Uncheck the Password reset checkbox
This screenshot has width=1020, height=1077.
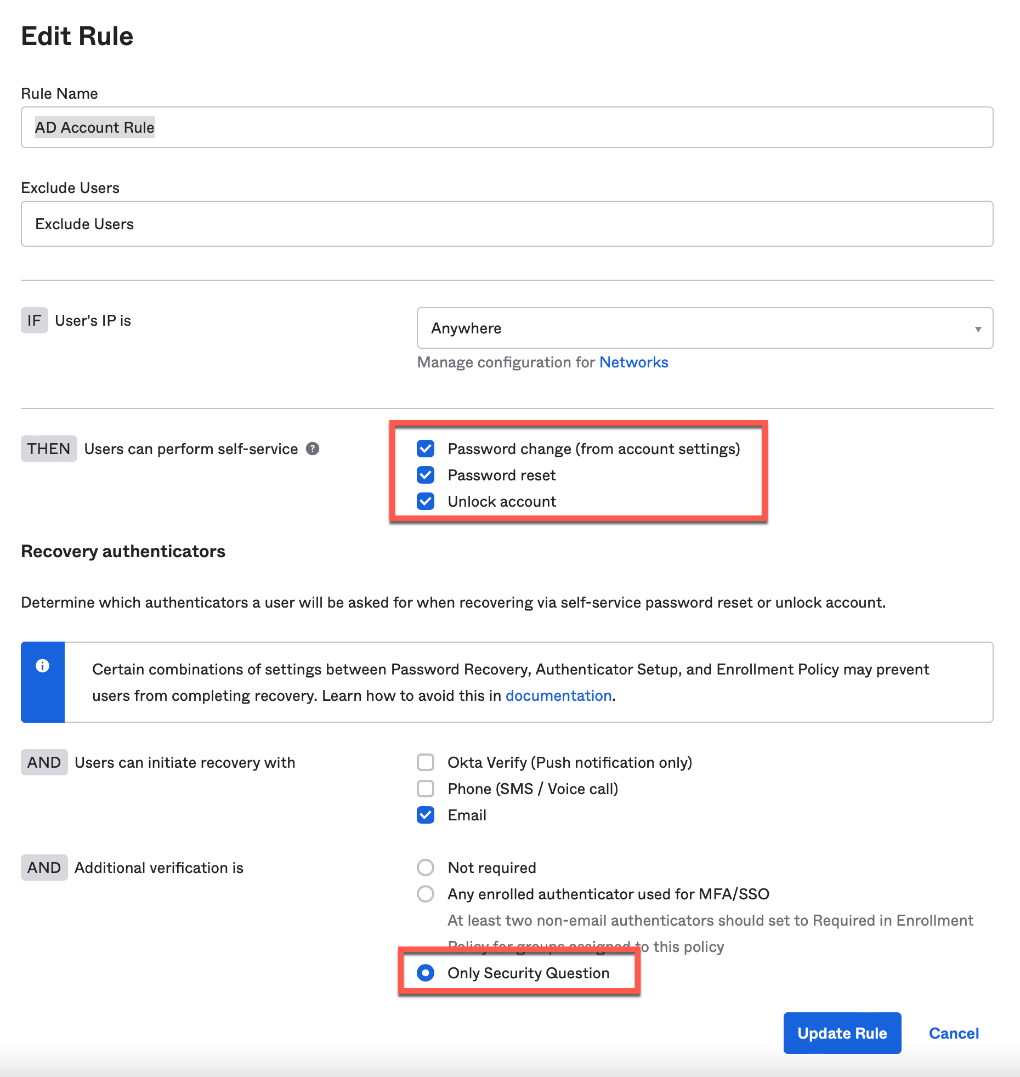tap(426, 475)
